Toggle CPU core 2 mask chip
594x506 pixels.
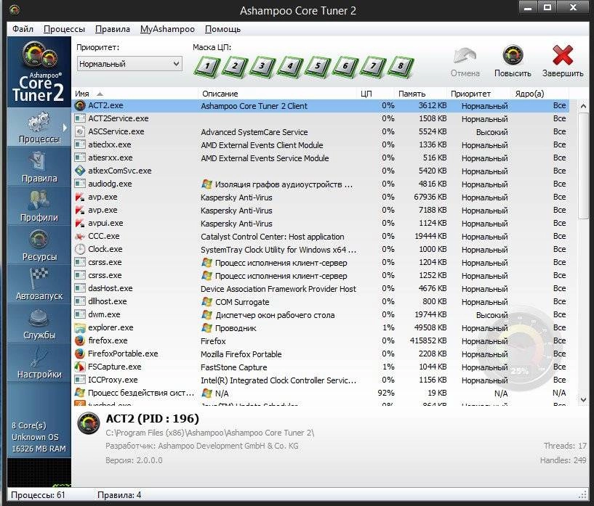(x=235, y=67)
